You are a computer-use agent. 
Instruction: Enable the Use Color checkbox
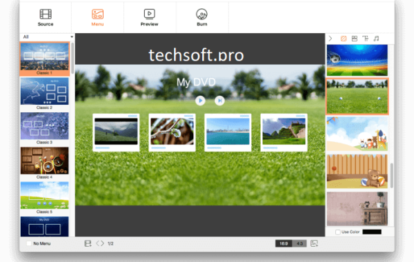tap(337, 232)
